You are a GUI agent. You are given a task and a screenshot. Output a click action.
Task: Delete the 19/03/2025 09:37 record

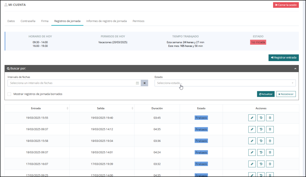click(x=270, y=129)
